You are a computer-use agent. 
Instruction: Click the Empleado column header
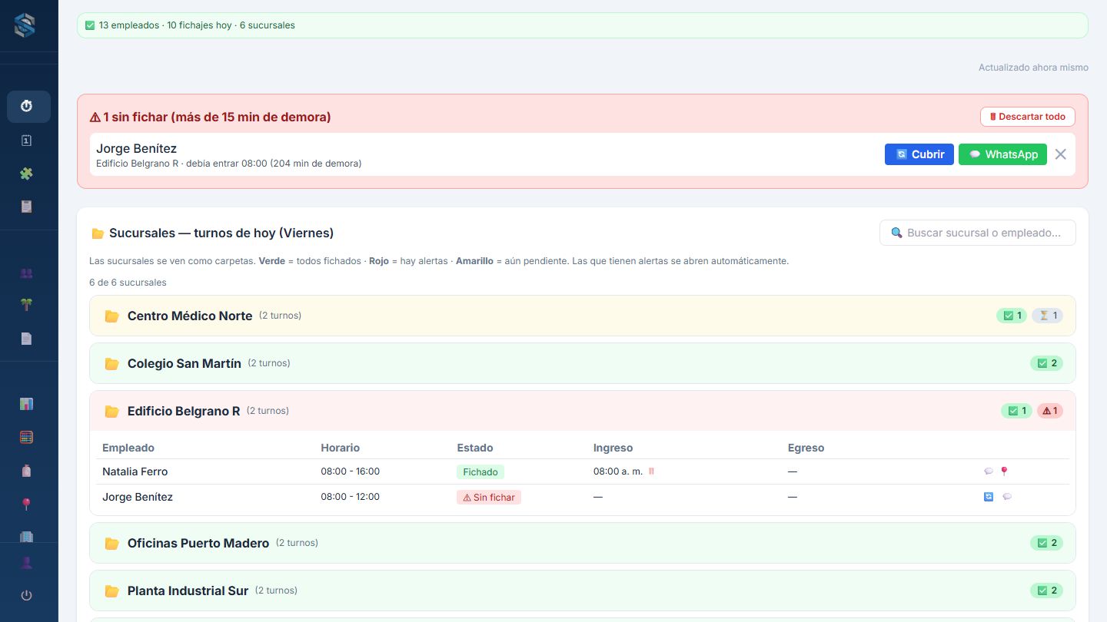pyautogui.click(x=128, y=448)
